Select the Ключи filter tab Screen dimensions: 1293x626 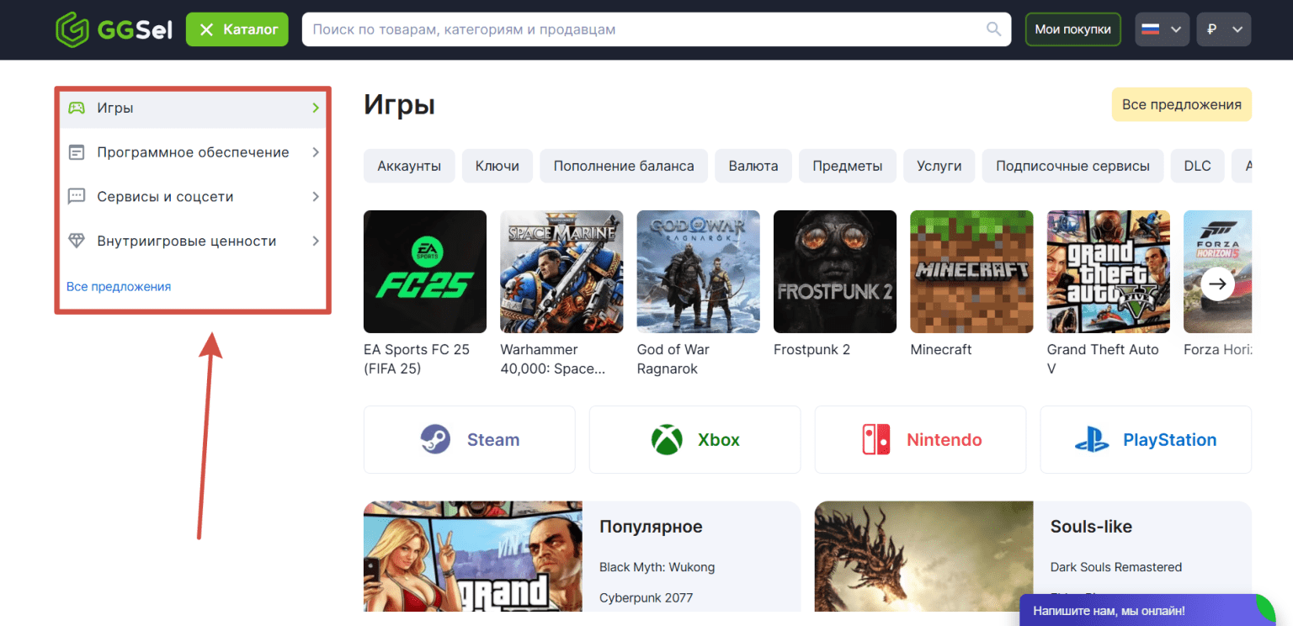(497, 166)
